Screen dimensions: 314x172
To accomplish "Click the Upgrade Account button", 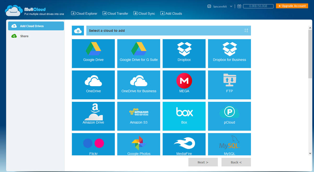I will click(292, 5).
